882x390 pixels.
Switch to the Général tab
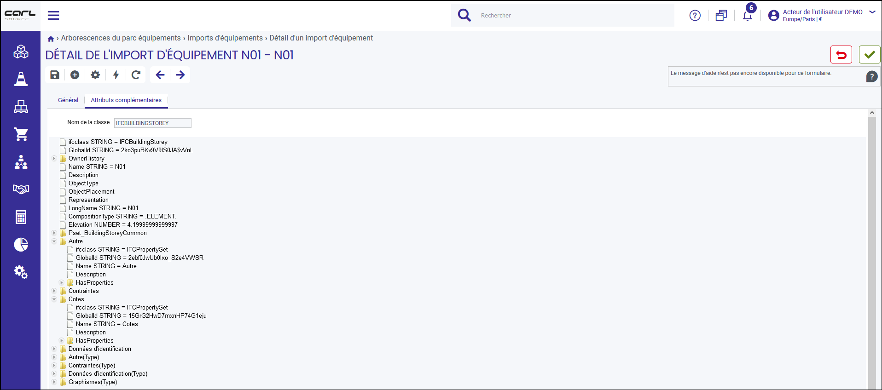[68, 100]
